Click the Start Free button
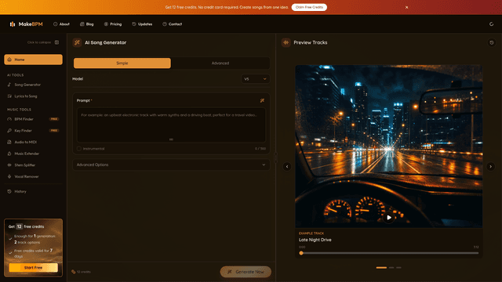502x282 pixels. [33, 268]
